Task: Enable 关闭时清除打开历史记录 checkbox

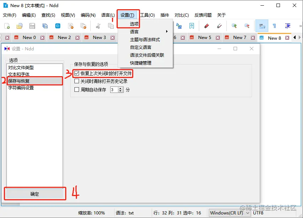Action: (x=77, y=81)
